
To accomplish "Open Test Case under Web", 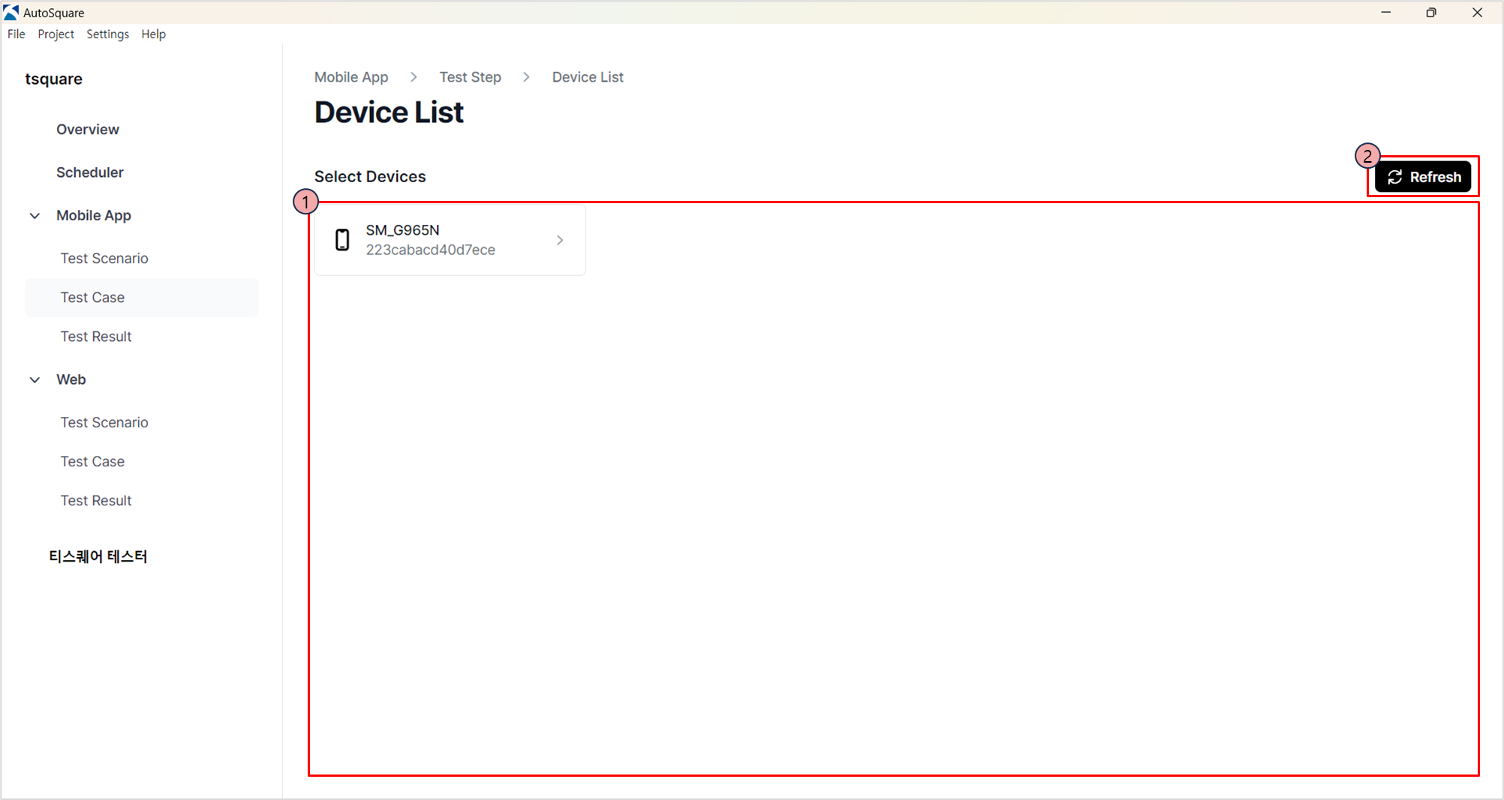I will coord(92,462).
